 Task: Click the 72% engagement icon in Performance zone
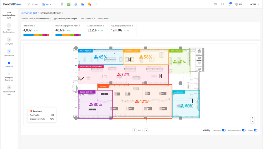(119, 74)
